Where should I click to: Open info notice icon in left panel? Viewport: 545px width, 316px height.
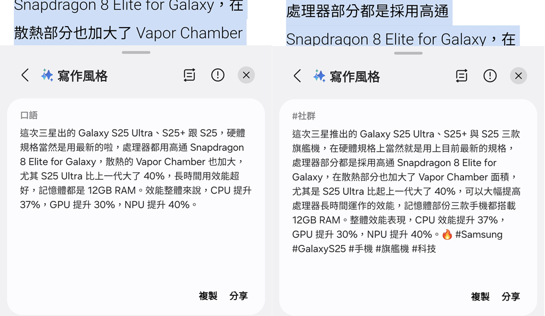click(x=218, y=75)
